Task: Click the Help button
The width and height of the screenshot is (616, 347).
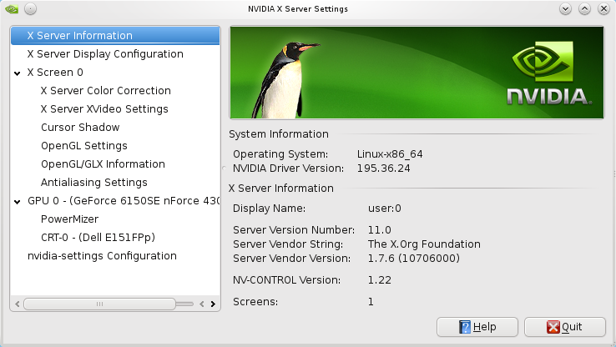Action: coord(477,327)
